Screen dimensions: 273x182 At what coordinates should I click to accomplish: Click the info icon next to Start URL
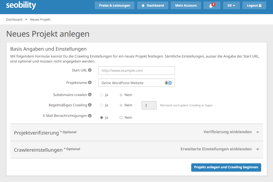click(x=90, y=70)
